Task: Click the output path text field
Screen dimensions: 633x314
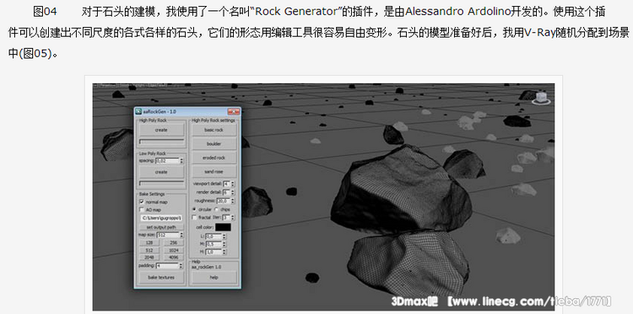Action: click(x=161, y=218)
